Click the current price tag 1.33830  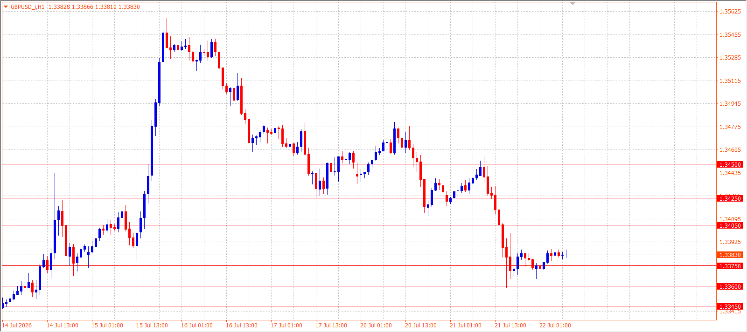[x=730, y=255]
